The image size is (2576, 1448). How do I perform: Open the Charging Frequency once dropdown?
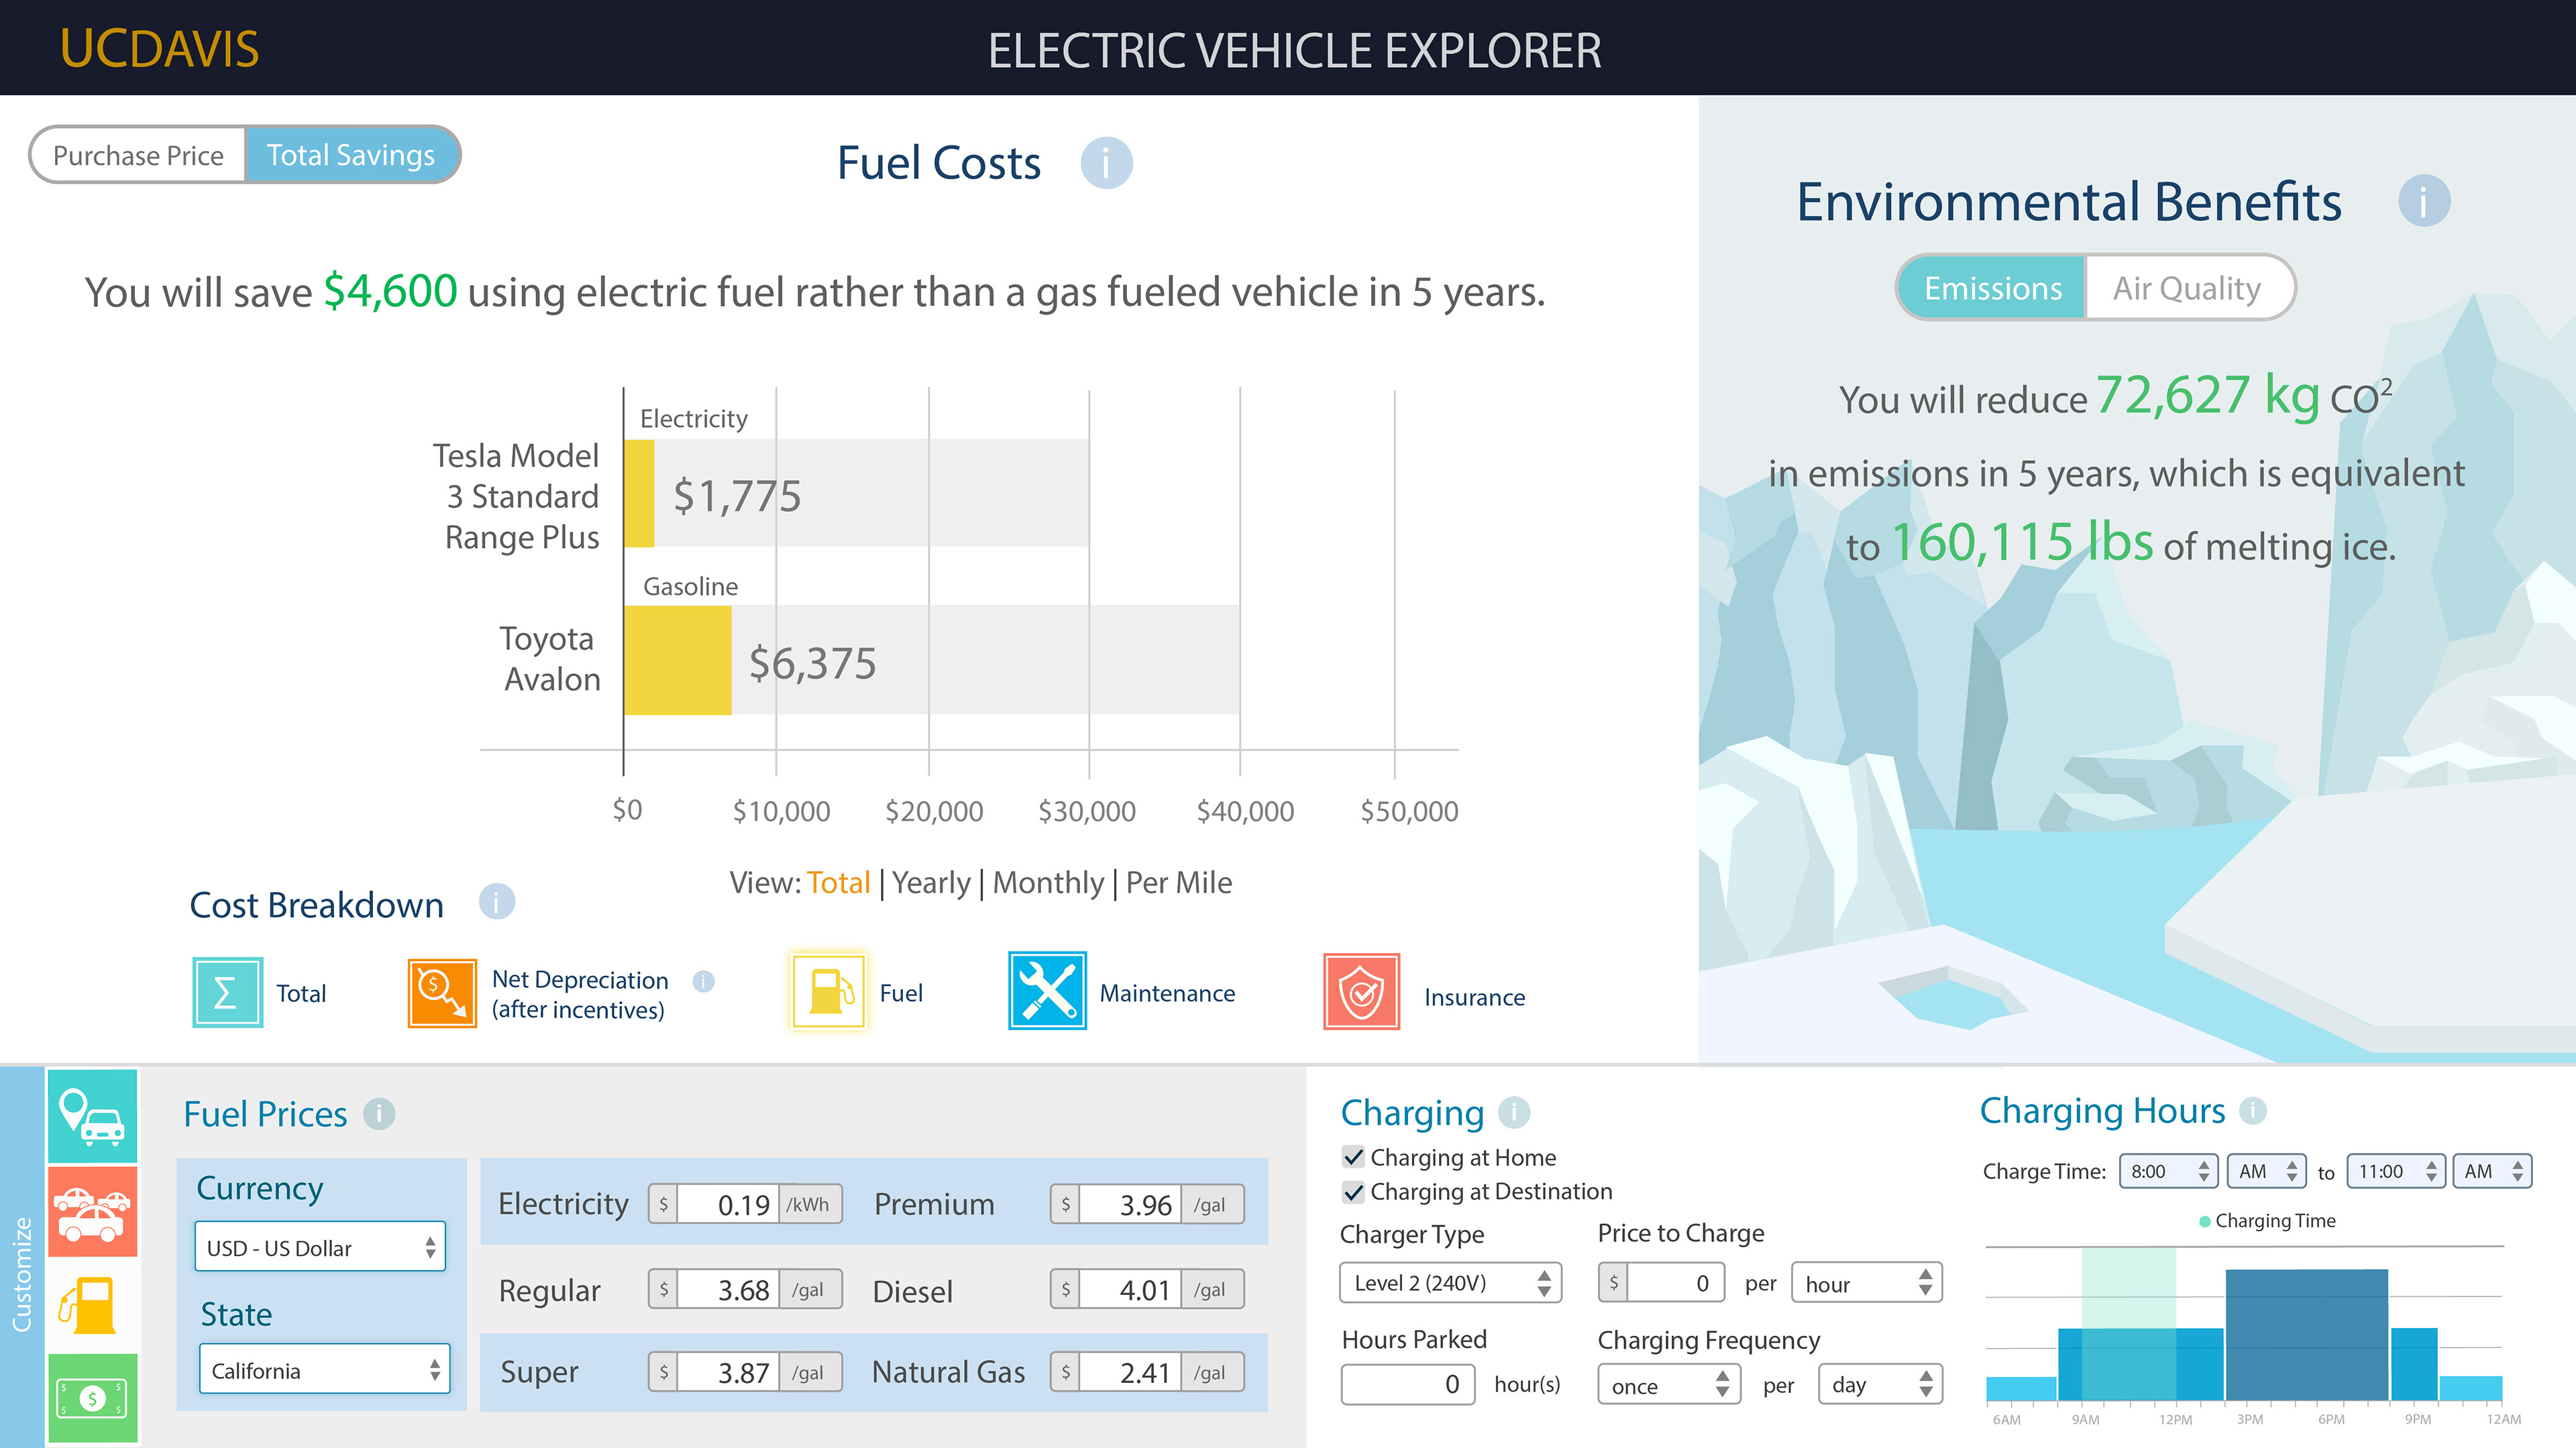1669,1385
